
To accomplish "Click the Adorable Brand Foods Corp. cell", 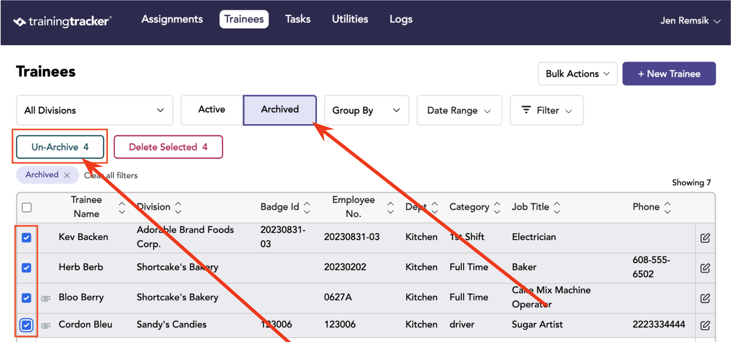I will click(x=185, y=237).
